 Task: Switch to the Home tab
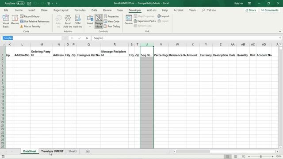(x=19, y=10)
